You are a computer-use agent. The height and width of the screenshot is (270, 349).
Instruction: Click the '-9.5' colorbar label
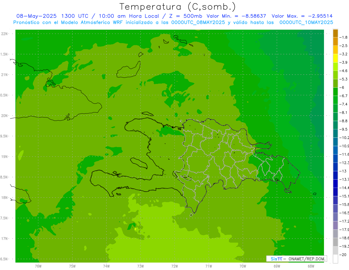point(343,129)
